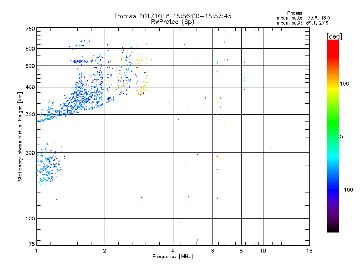Click the orange data point right of 10 MHz
The width and height of the screenshot is (364, 273).
[x=270, y=147]
